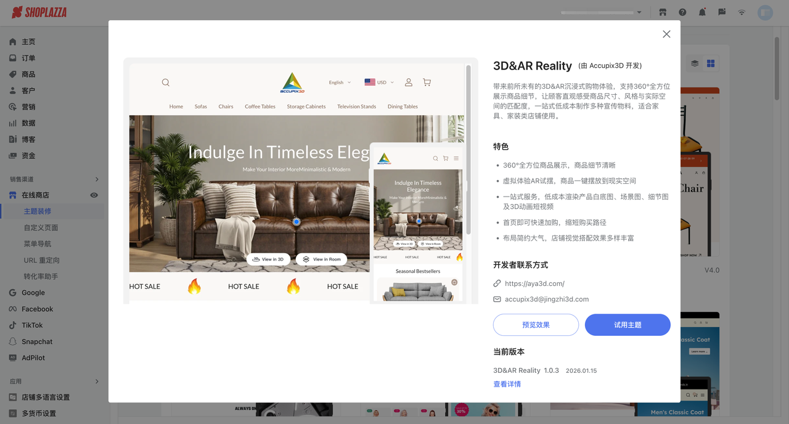Click the Wi-Fi status icon in header

click(742, 12)
